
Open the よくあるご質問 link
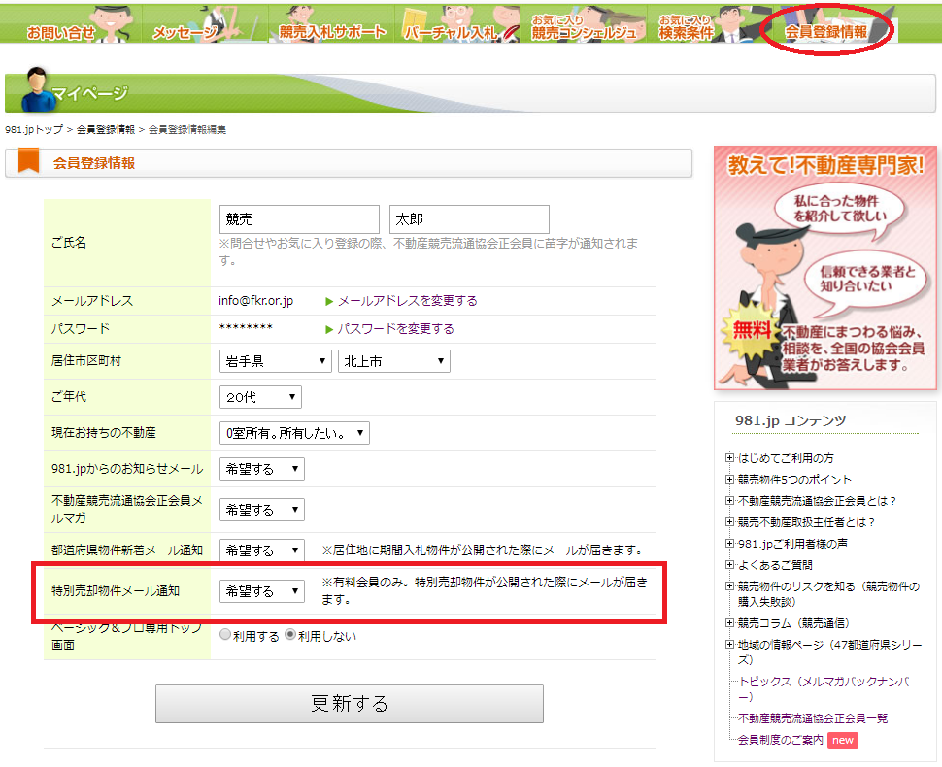point(775,565)
